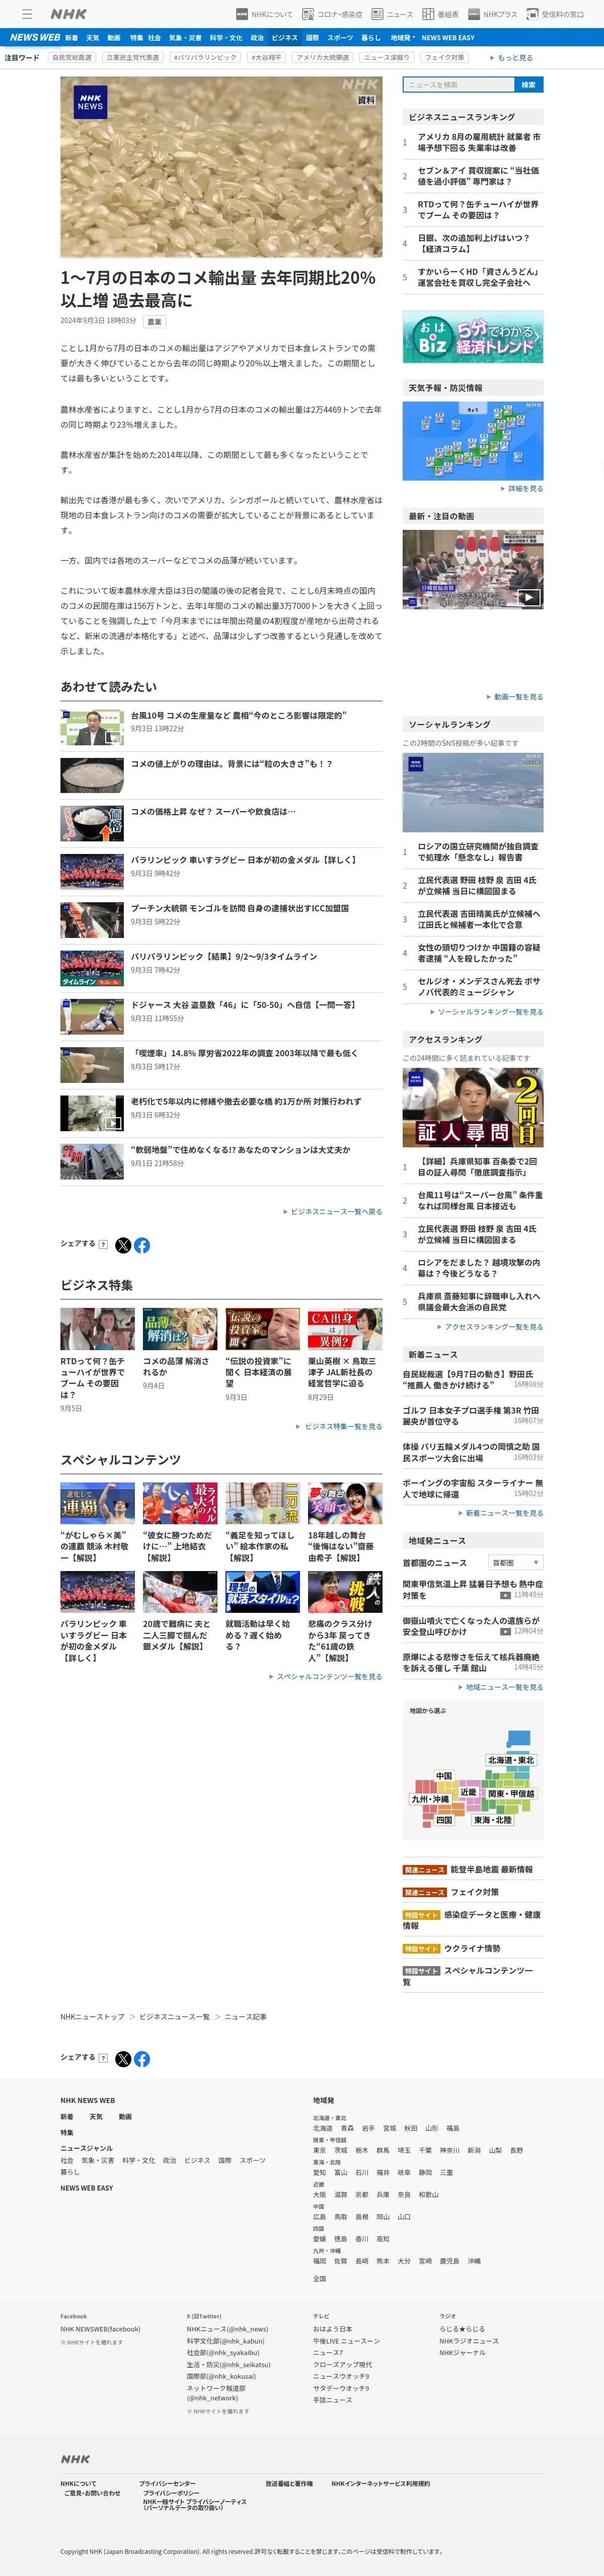Open weather 詳細を見る link
The image size is (604, 2576).
click(x=522, y=489)
